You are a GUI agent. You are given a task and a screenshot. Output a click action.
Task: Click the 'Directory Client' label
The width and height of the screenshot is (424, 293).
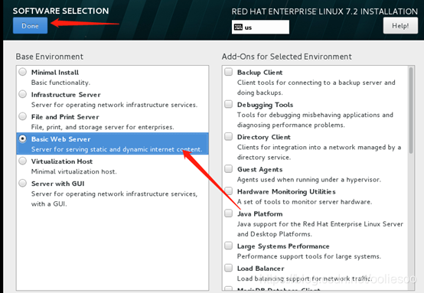(x=263, y=137)
